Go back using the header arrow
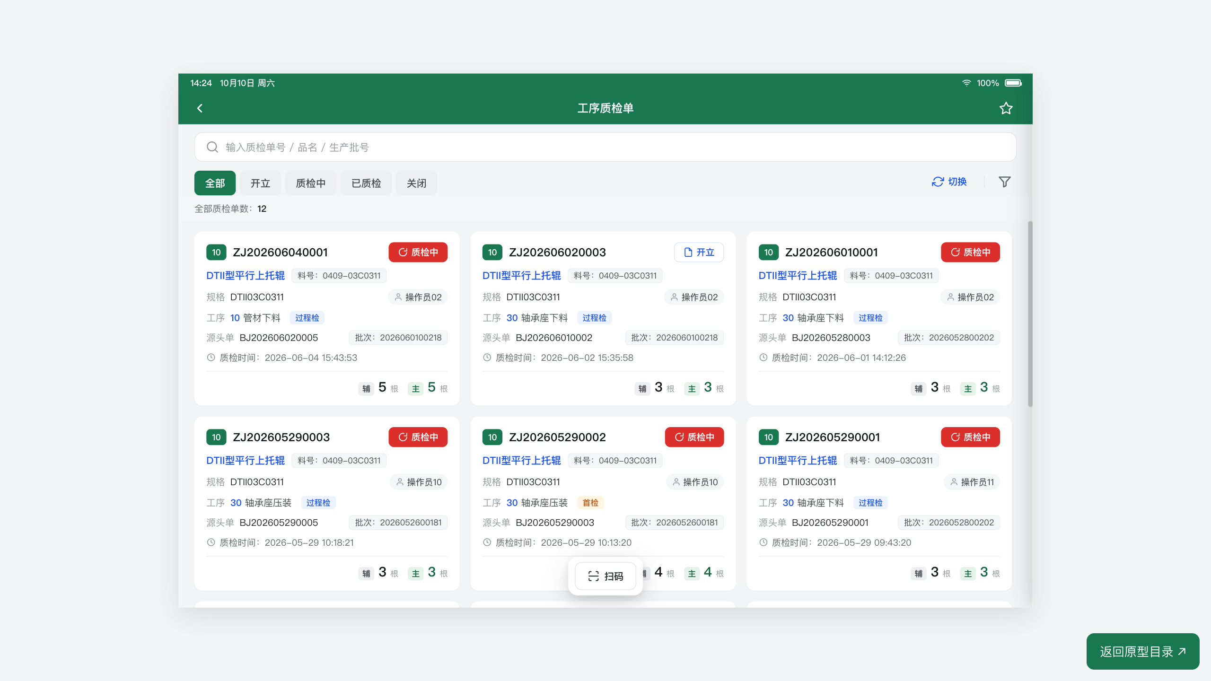 (200, 108)
